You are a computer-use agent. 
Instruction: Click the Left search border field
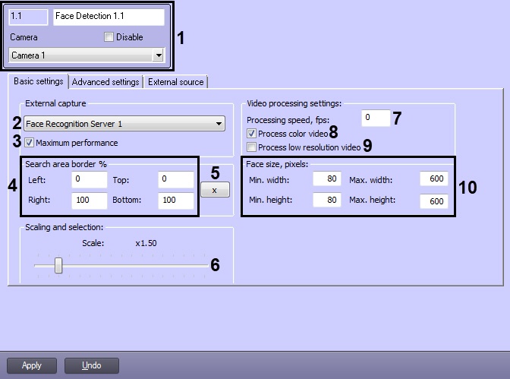pyautogui.click(x=89, y=179)
